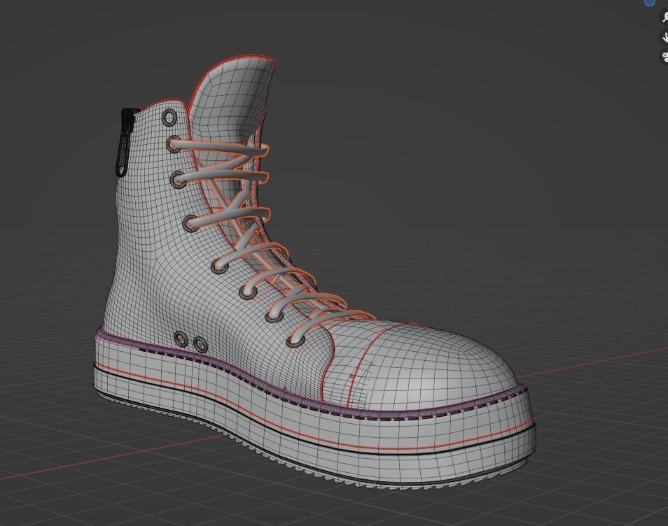Click the zoom magnifier viewport icon
This screenshot has height=526, width=668.
pos(664,17)
